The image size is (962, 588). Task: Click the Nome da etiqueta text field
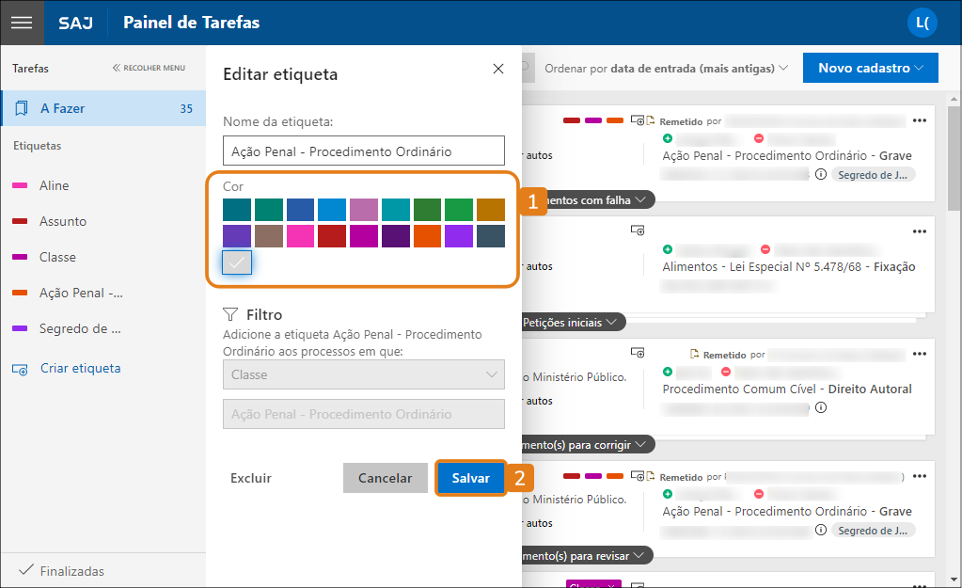[x=363, y=151]
